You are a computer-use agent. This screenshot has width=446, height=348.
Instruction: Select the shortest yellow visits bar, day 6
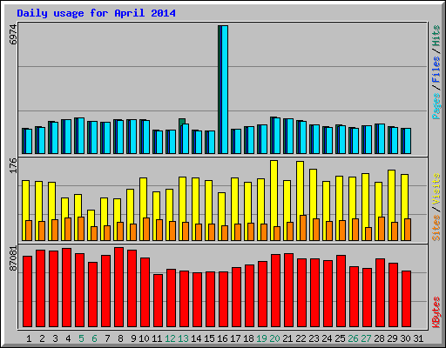coord(91,218)
